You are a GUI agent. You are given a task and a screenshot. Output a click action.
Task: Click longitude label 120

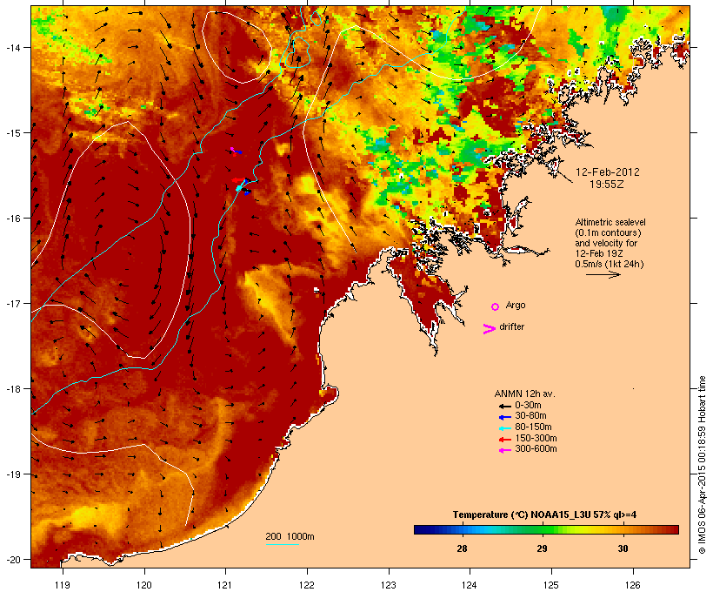[144, 585]
